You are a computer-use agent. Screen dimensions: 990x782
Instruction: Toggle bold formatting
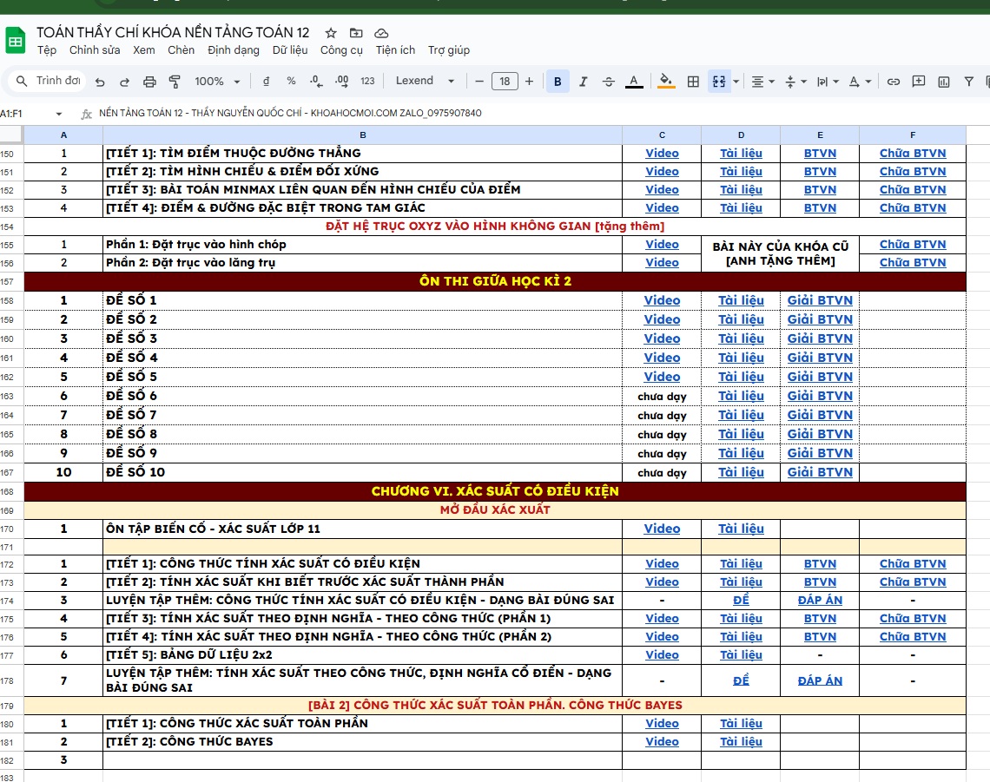pyautogui.click(x=558, y=82)
